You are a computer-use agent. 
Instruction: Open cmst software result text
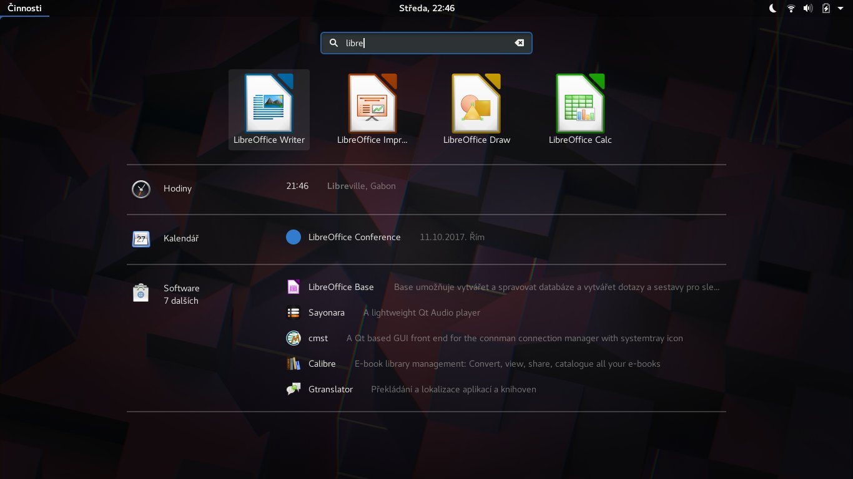point(318,338)
